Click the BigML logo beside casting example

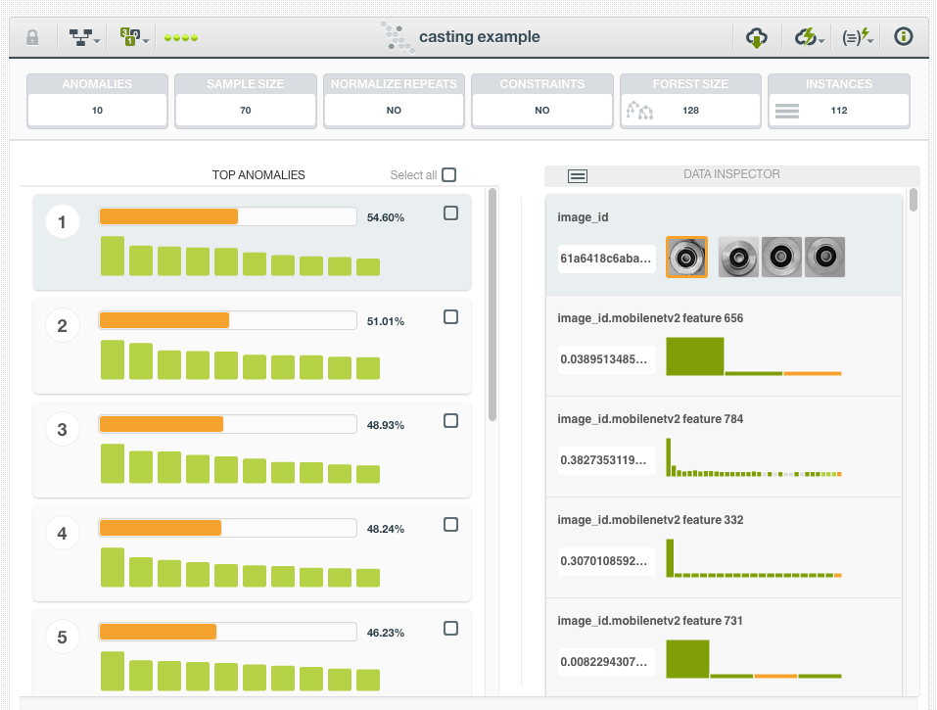(398, 37)
